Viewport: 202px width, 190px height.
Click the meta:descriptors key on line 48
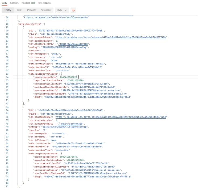pyautogui.click(x=29, y=24)
